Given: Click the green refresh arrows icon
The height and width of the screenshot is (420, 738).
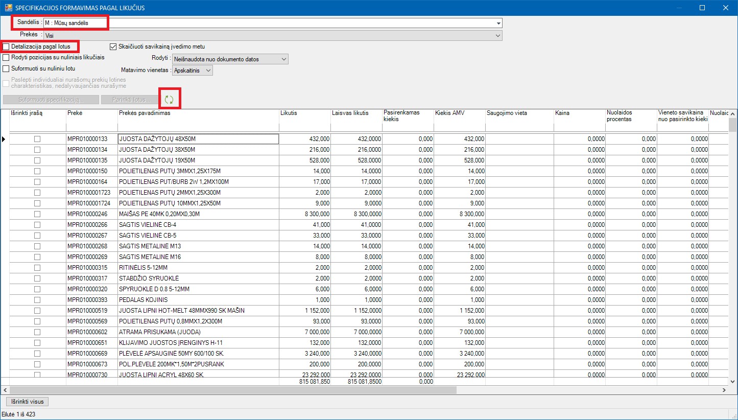Looking at the screenshot, I should click(169, 100).
